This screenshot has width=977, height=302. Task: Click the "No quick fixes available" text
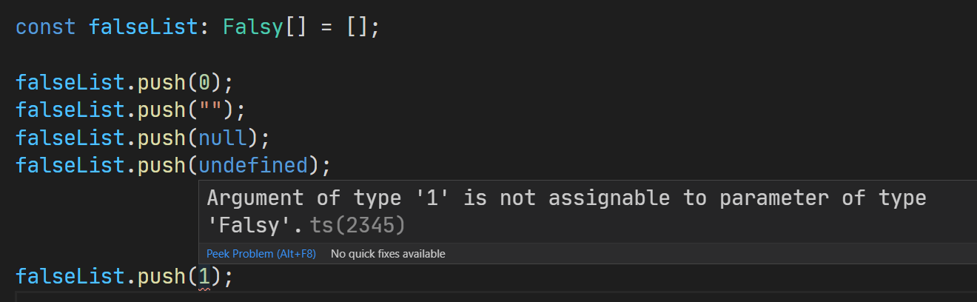(388, 254)
